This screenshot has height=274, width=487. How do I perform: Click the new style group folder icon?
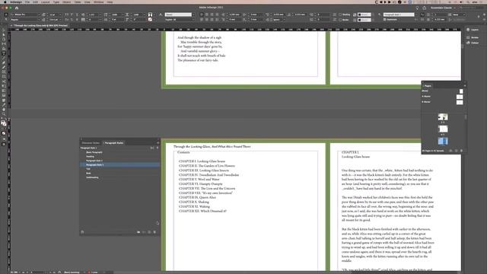tap(138, 232)
